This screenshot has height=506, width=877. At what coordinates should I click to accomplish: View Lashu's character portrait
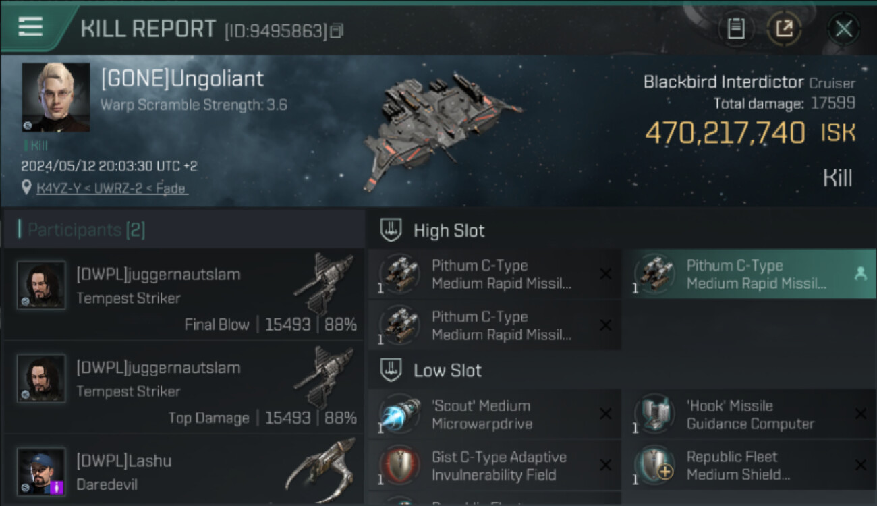[x=41, y=471]
